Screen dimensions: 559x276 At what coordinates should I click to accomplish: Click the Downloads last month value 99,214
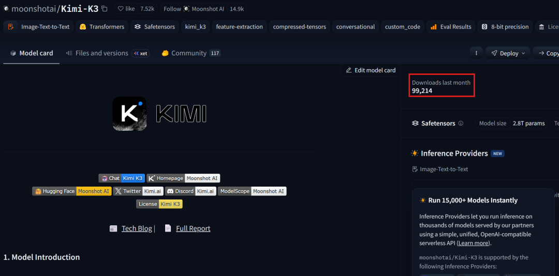pos(422,91)
